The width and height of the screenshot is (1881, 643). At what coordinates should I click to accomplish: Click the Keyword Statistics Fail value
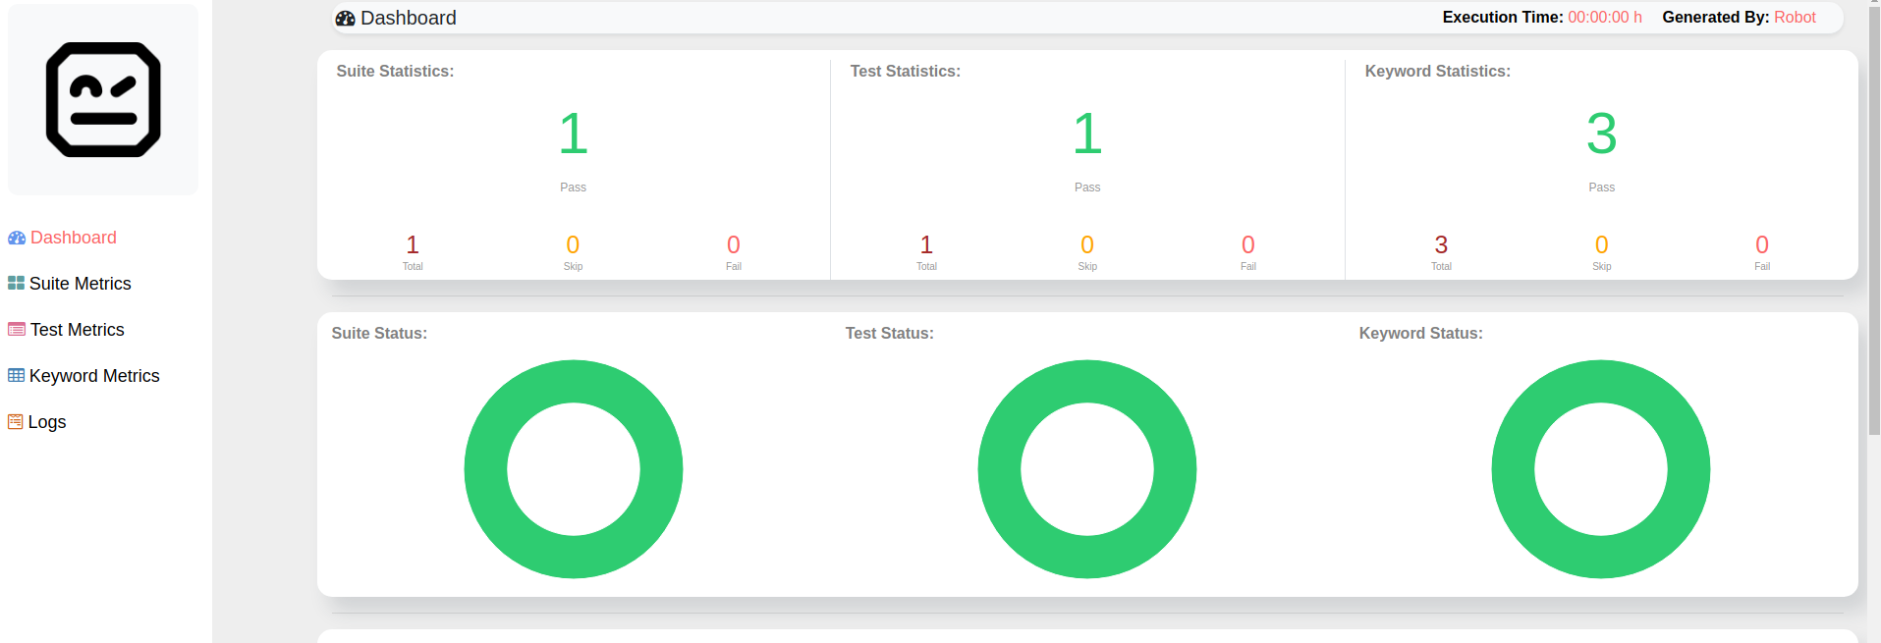click(x=1762, y=244)
